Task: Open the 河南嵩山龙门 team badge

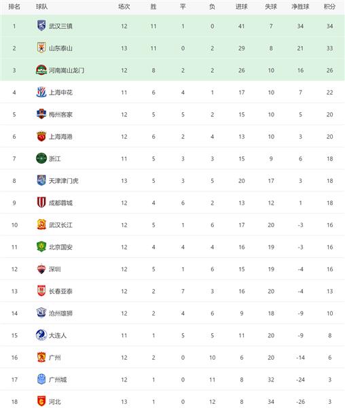Action: [41, 70]
